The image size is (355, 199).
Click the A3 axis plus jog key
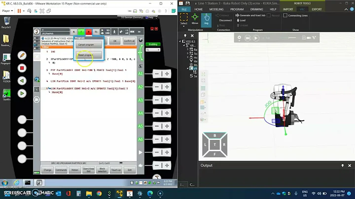point(167,100)
